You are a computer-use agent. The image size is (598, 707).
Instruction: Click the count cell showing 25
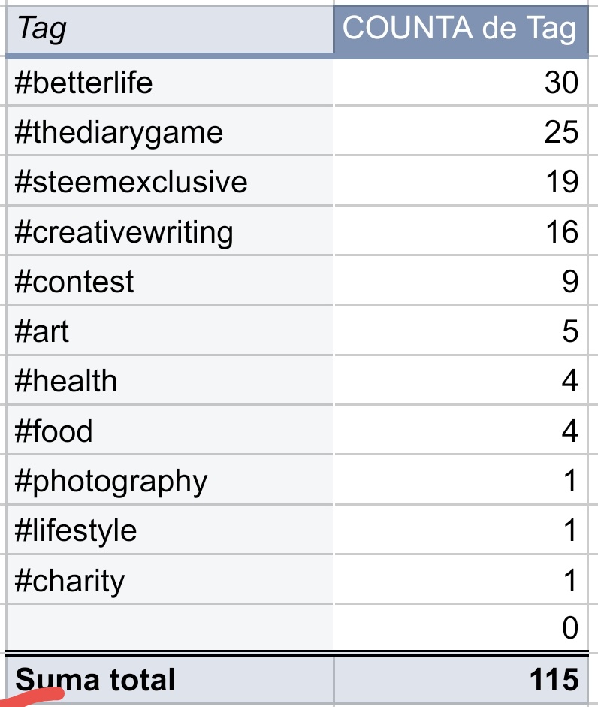click(x=459, y=132)
